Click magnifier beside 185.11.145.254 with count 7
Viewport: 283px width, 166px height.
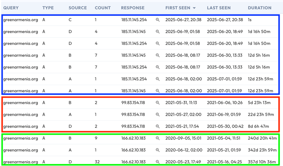point(158,67)
